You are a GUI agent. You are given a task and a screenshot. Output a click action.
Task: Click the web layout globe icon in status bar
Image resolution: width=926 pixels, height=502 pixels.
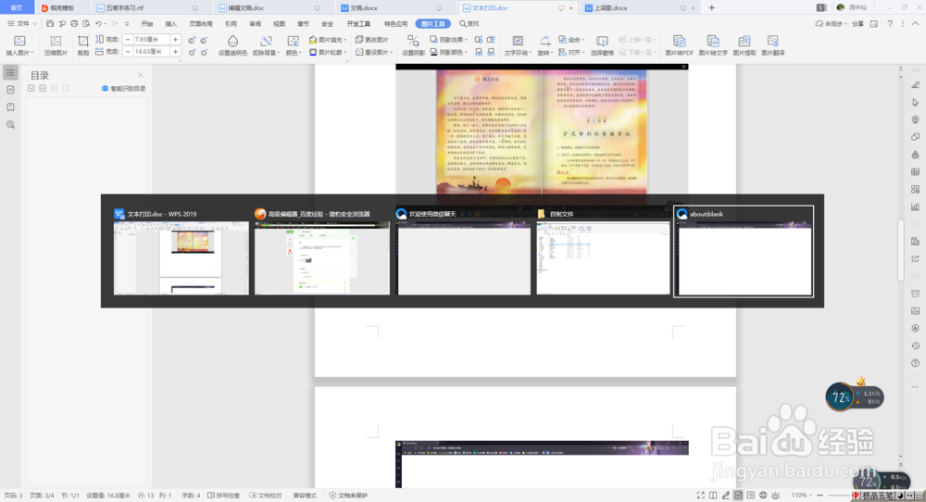click(x=763, y=495)
